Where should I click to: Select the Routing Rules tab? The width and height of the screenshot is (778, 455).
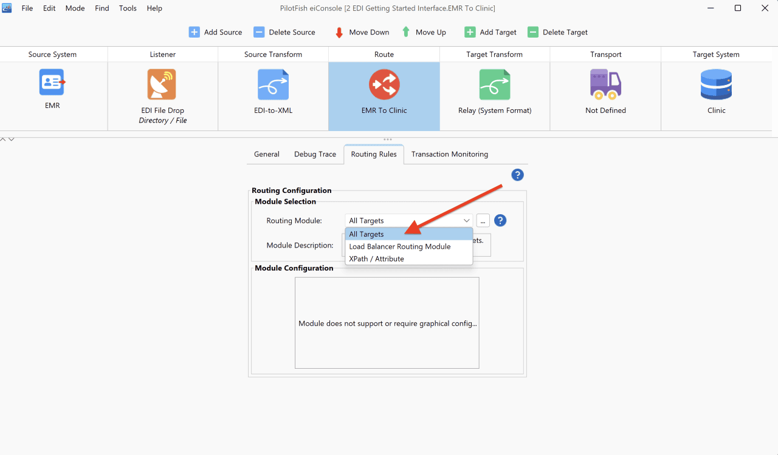pos(374,154)
